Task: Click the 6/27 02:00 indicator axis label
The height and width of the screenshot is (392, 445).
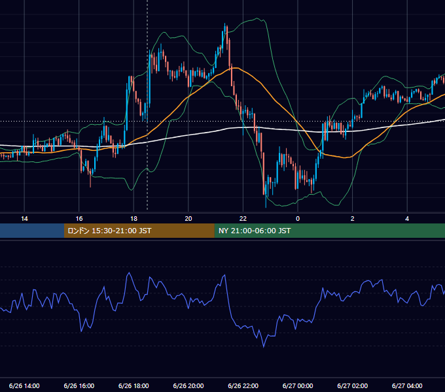Action: [x=353, y=385]
